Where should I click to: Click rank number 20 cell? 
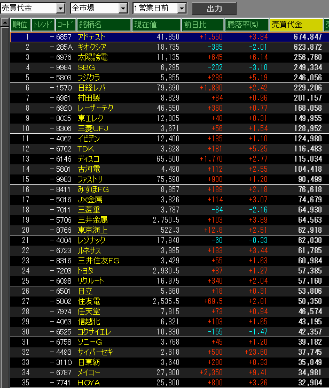(x=26, y=230)
